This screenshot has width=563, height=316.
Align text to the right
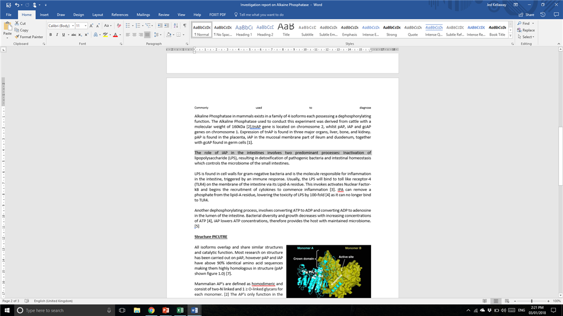tap(141, 35)
